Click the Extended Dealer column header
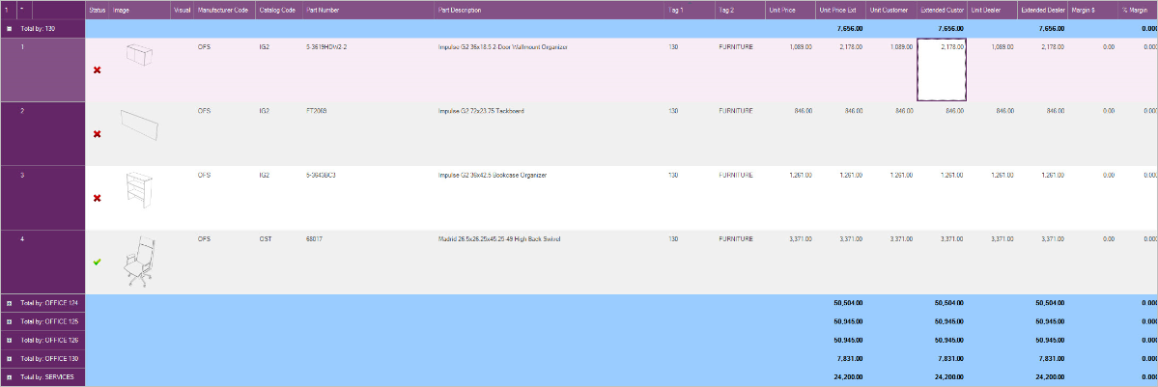 point(1043,11)
